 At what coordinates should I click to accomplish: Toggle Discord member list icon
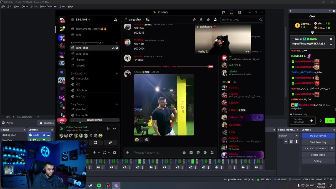click(215, 19)
